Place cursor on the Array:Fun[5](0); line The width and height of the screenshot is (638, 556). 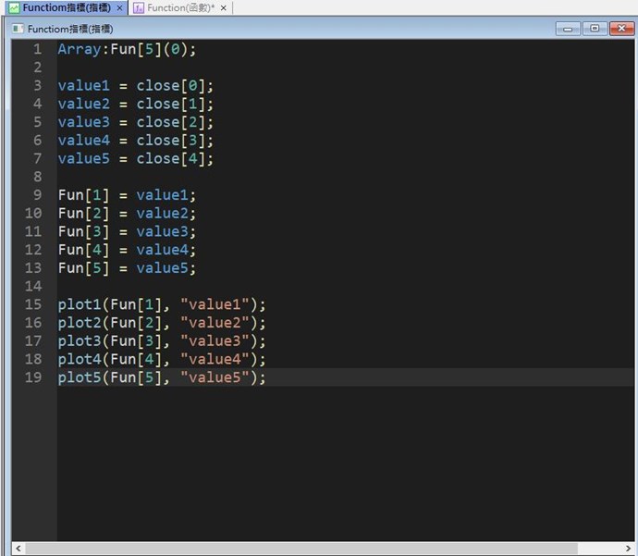(x=127, y=49)
